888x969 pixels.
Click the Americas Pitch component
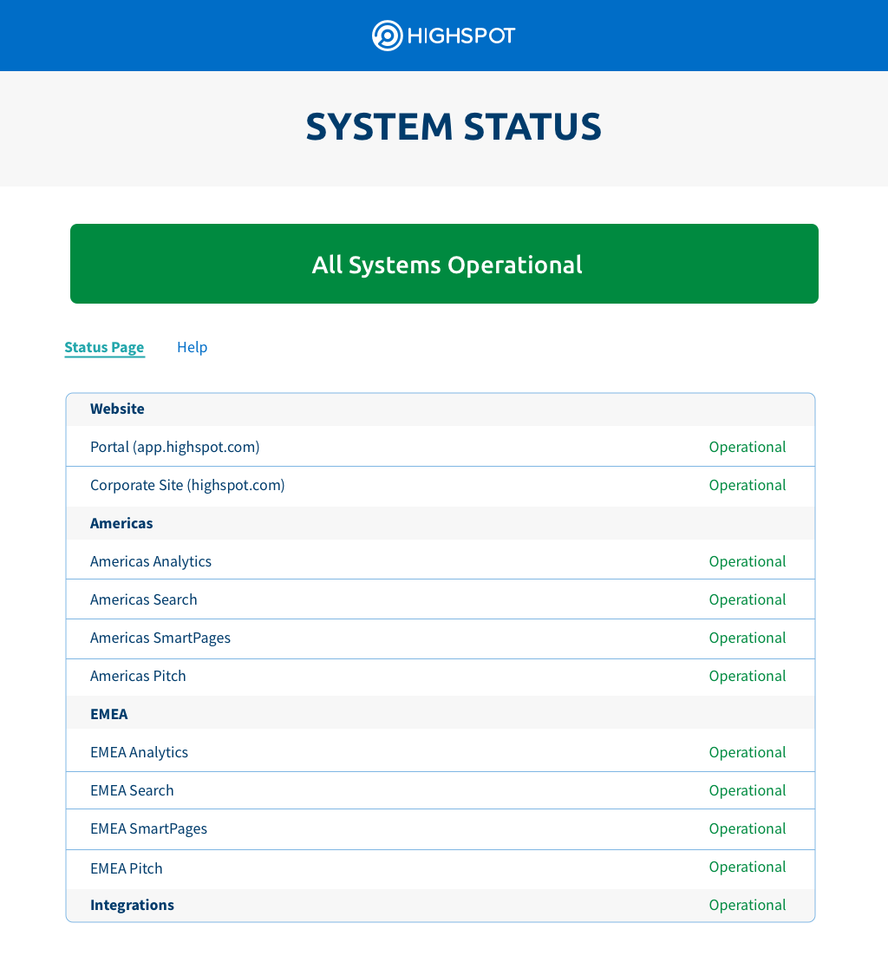pos(138,676)
